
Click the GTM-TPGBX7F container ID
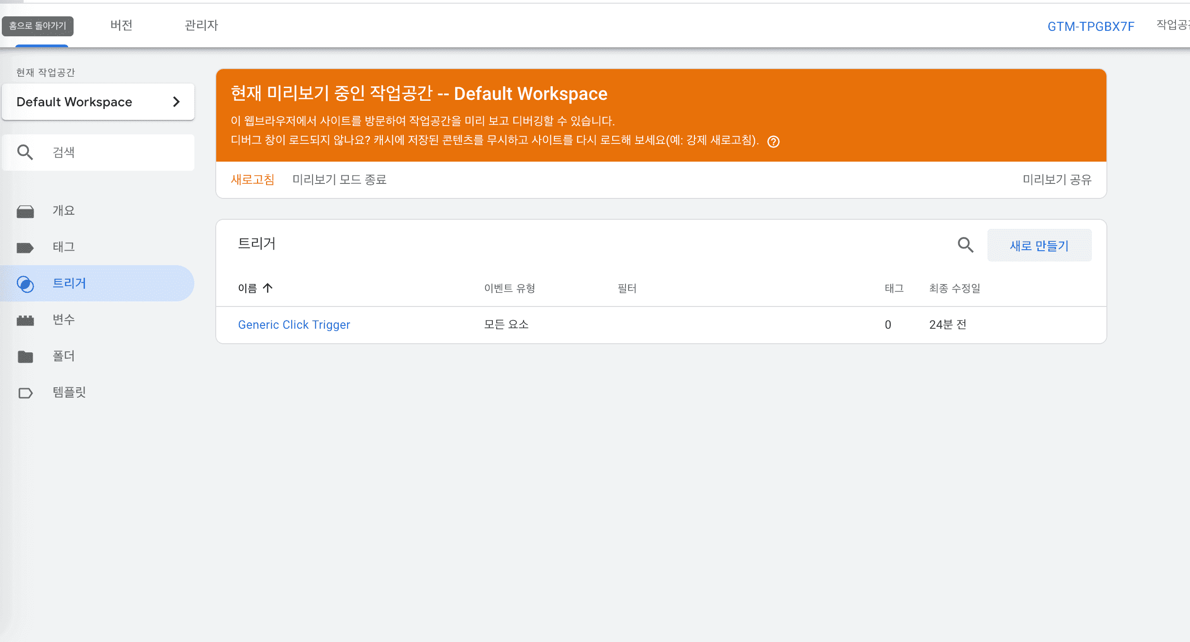point(1090,26)
